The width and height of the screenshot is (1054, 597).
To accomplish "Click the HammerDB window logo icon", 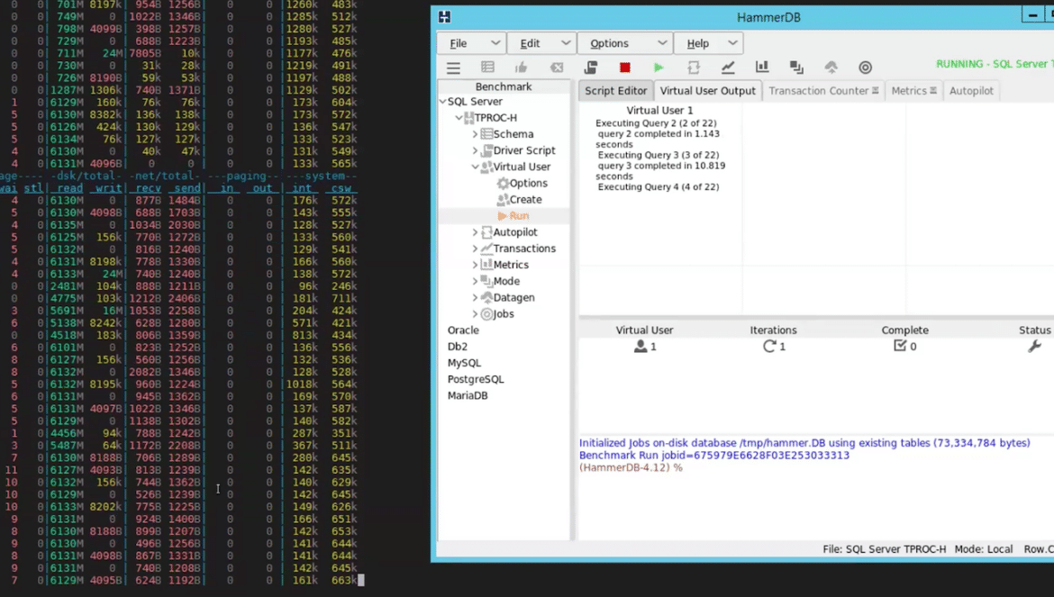I will [444, 17].
